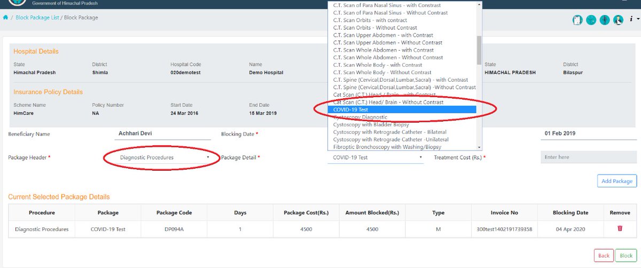Click the Type cell value M
Image resolution: width=641 pixels, height=268 pixels.
438,229
